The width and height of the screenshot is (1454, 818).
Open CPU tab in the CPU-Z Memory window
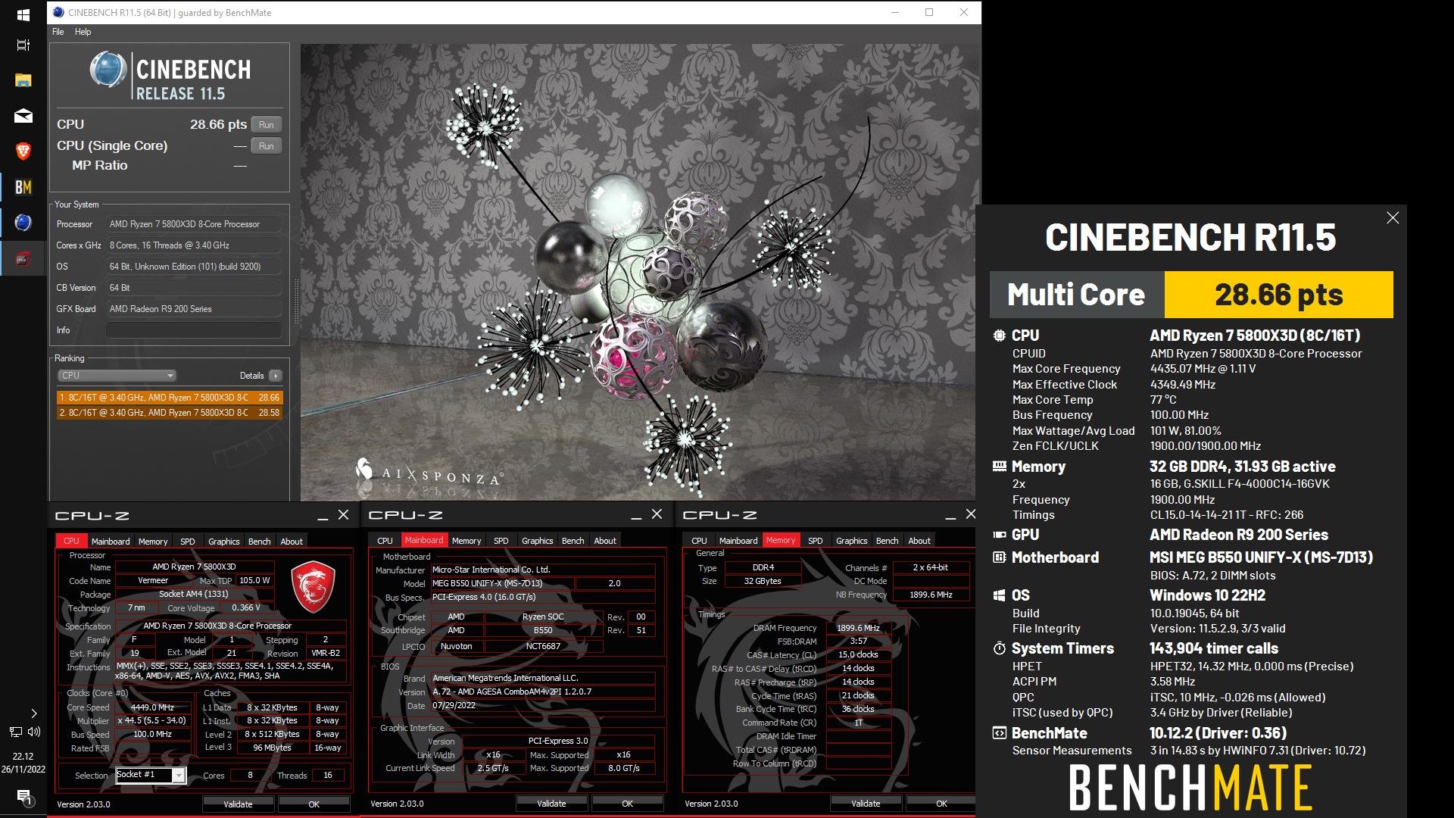(699, 541)
